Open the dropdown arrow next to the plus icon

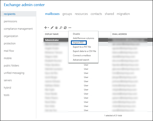tap(48, 28)
